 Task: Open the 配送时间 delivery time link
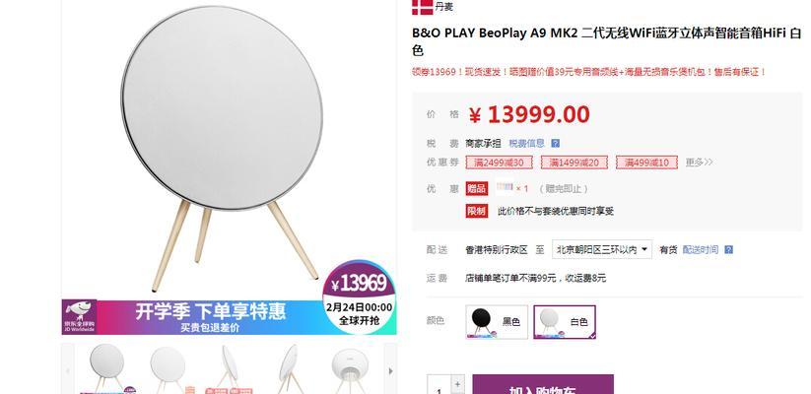[701, 250]
